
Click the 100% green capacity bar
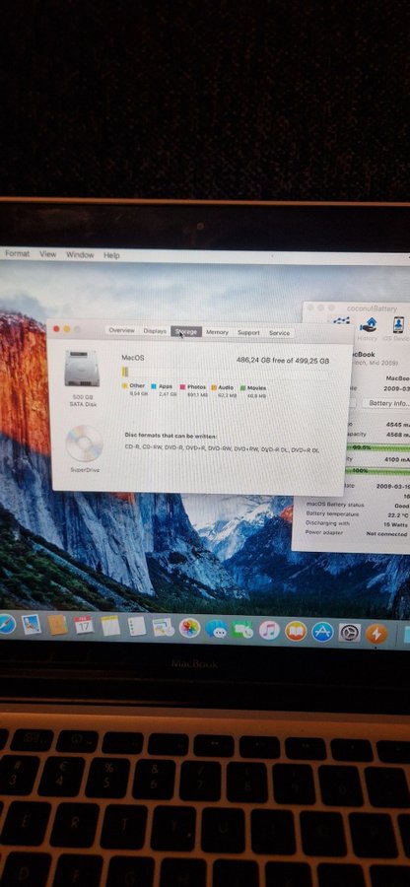[x=379, y=471]
